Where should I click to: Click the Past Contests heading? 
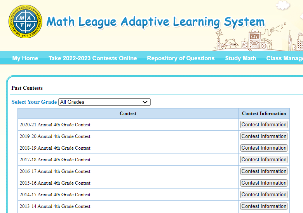point(27,88)
